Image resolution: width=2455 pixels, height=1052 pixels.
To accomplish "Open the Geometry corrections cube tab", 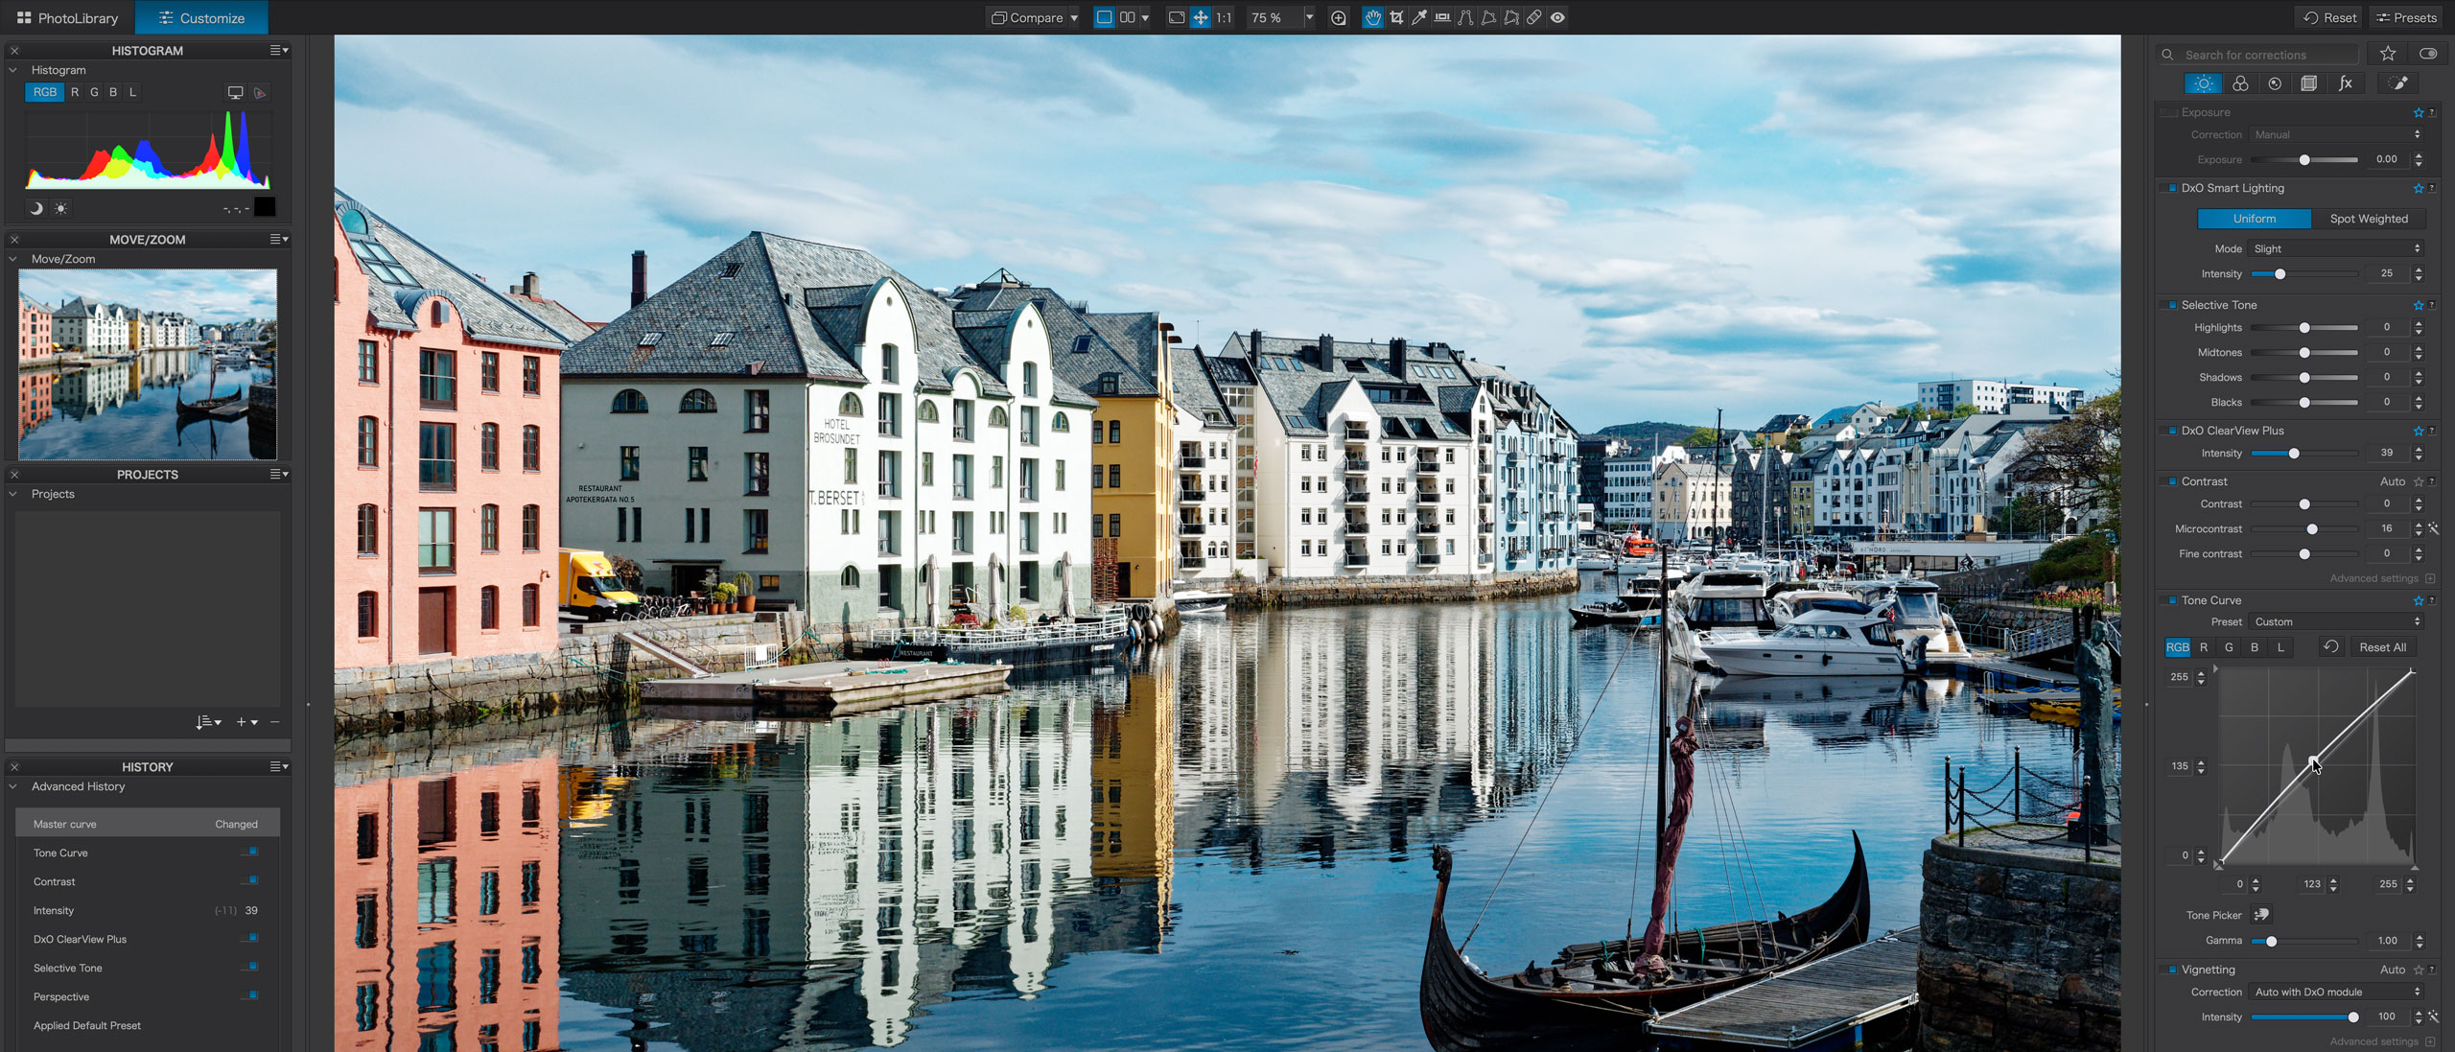I will point(2309,83).
